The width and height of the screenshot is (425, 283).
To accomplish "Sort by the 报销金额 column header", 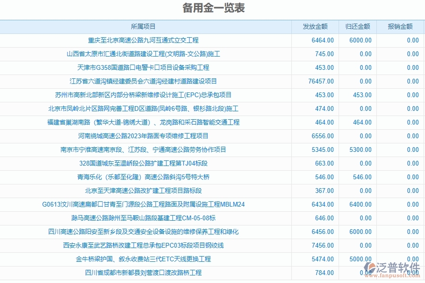I will (x=399, y=26).
